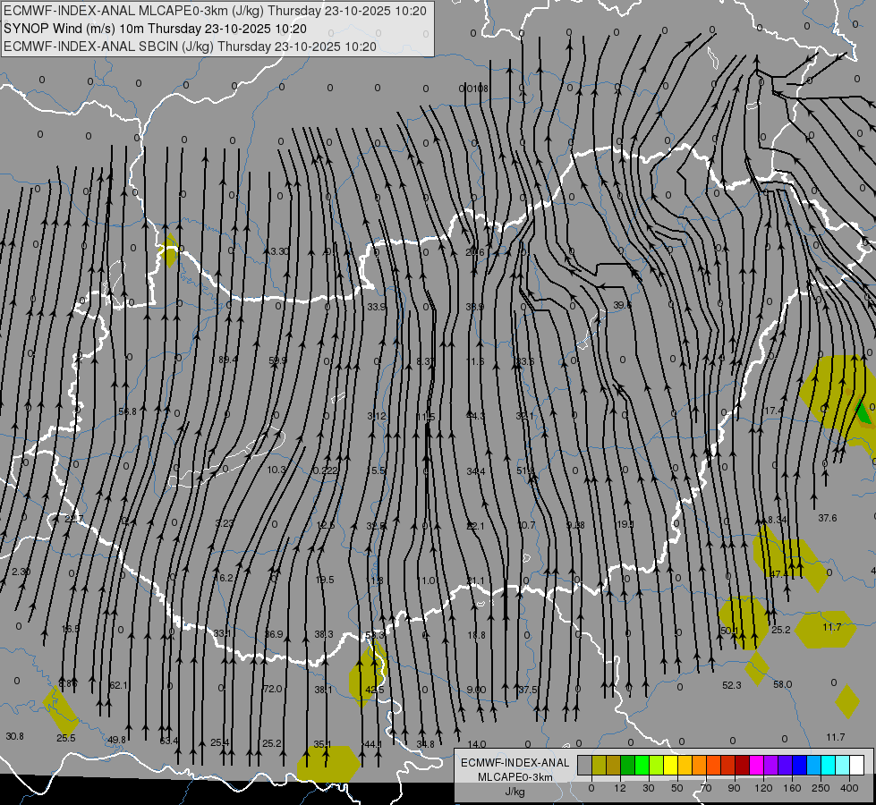Click the dark red legend swatch
The width and height of the screenshot is (876, 805).
click(x=743, y=765)
